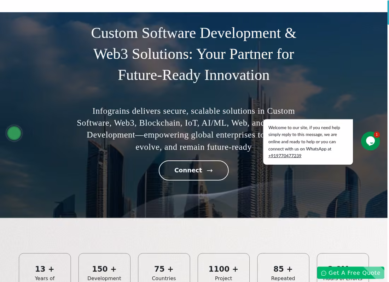Select the 85 + Repeated stat card
The image size is (389, 282).
click(x=283, y=268)
